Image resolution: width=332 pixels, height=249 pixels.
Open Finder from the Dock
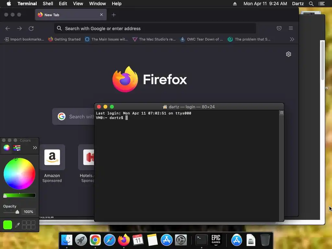67,240
